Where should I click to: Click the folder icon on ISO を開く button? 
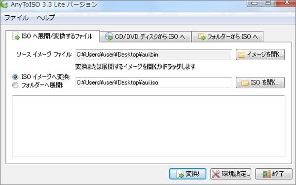click(x=245, y=83)
